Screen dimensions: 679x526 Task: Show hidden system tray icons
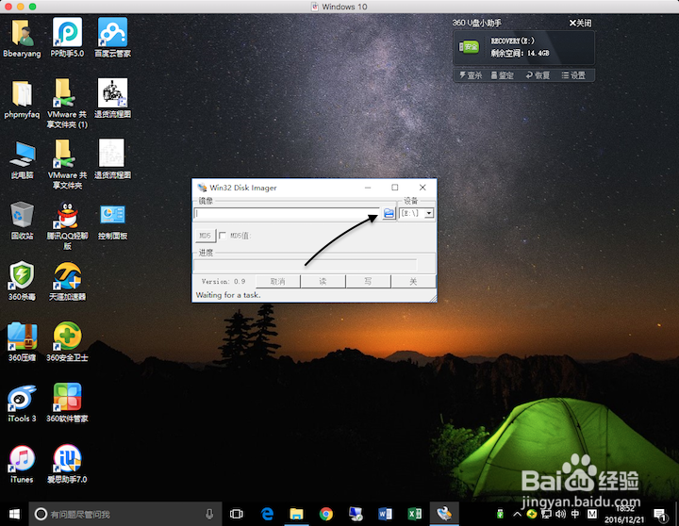click(517, 515)
